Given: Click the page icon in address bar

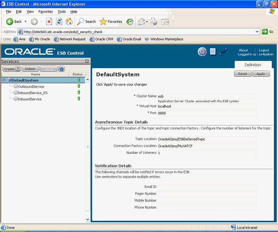Looking at the screenshot, I should click(20, 32).
